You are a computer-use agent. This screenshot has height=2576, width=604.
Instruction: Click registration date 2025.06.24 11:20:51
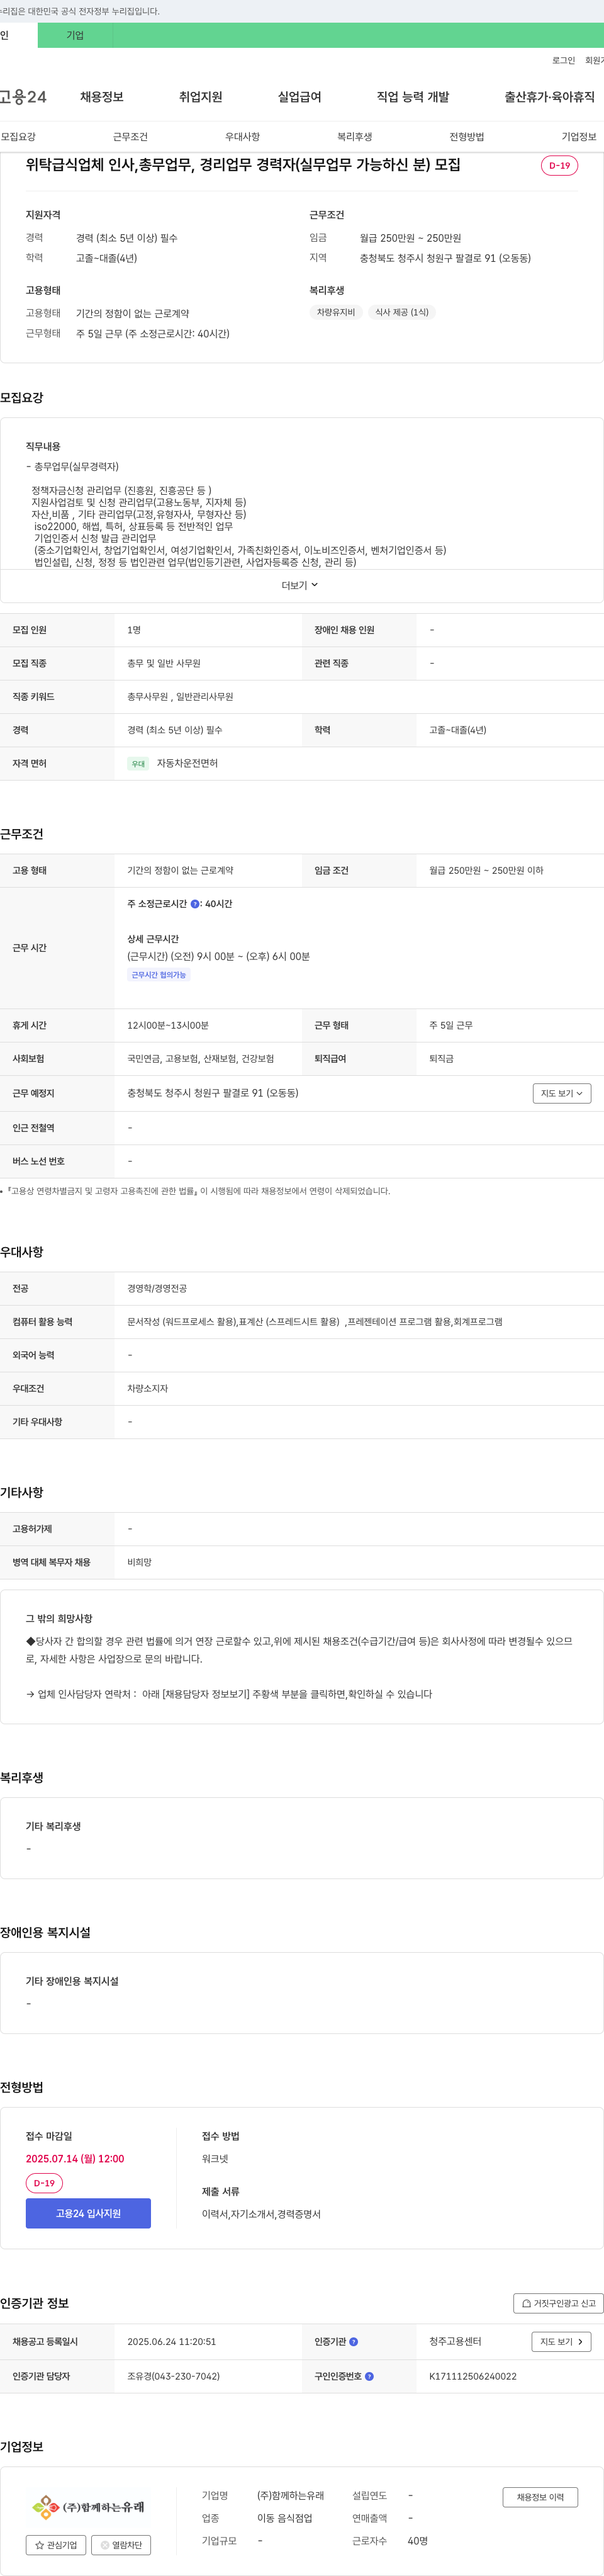coord(171,2341)
